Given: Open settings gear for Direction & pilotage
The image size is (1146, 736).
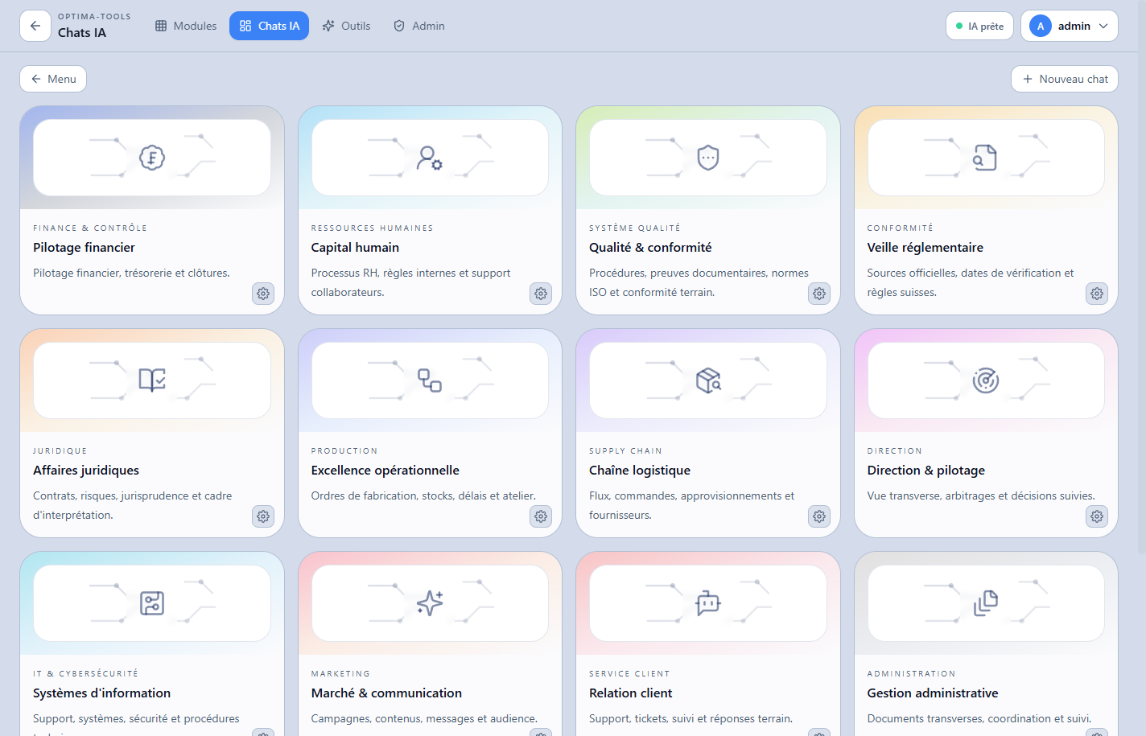Looking at the screenshot, I should 1097,516.
